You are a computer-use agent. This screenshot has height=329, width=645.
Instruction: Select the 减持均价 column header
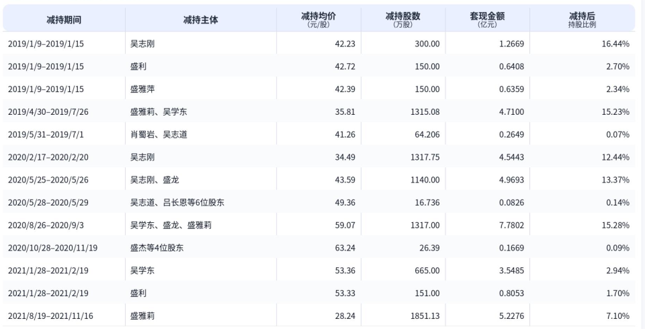point(318,19)
